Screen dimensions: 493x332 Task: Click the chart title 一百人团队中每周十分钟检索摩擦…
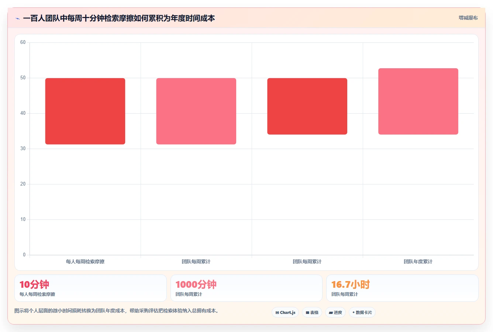point(119,18)
